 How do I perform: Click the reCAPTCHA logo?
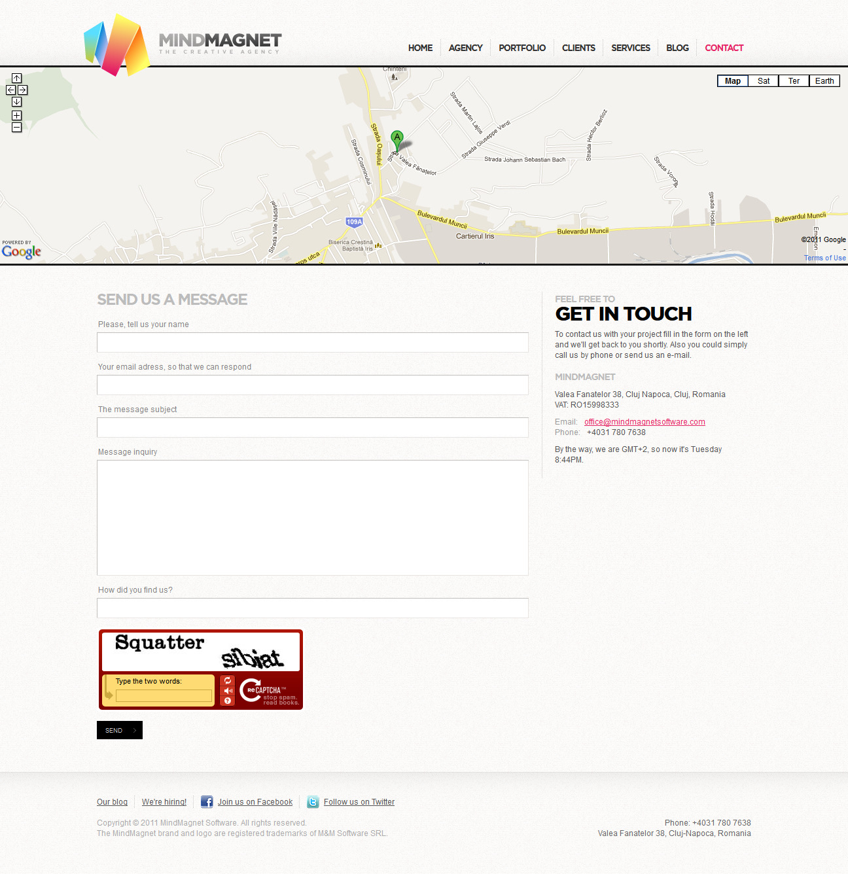pos(269,691)
